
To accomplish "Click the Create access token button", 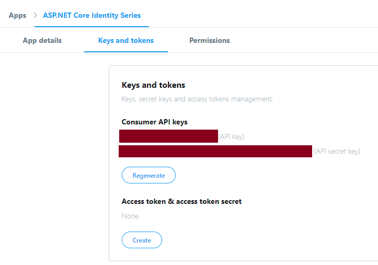I will [x=142, y=240].
